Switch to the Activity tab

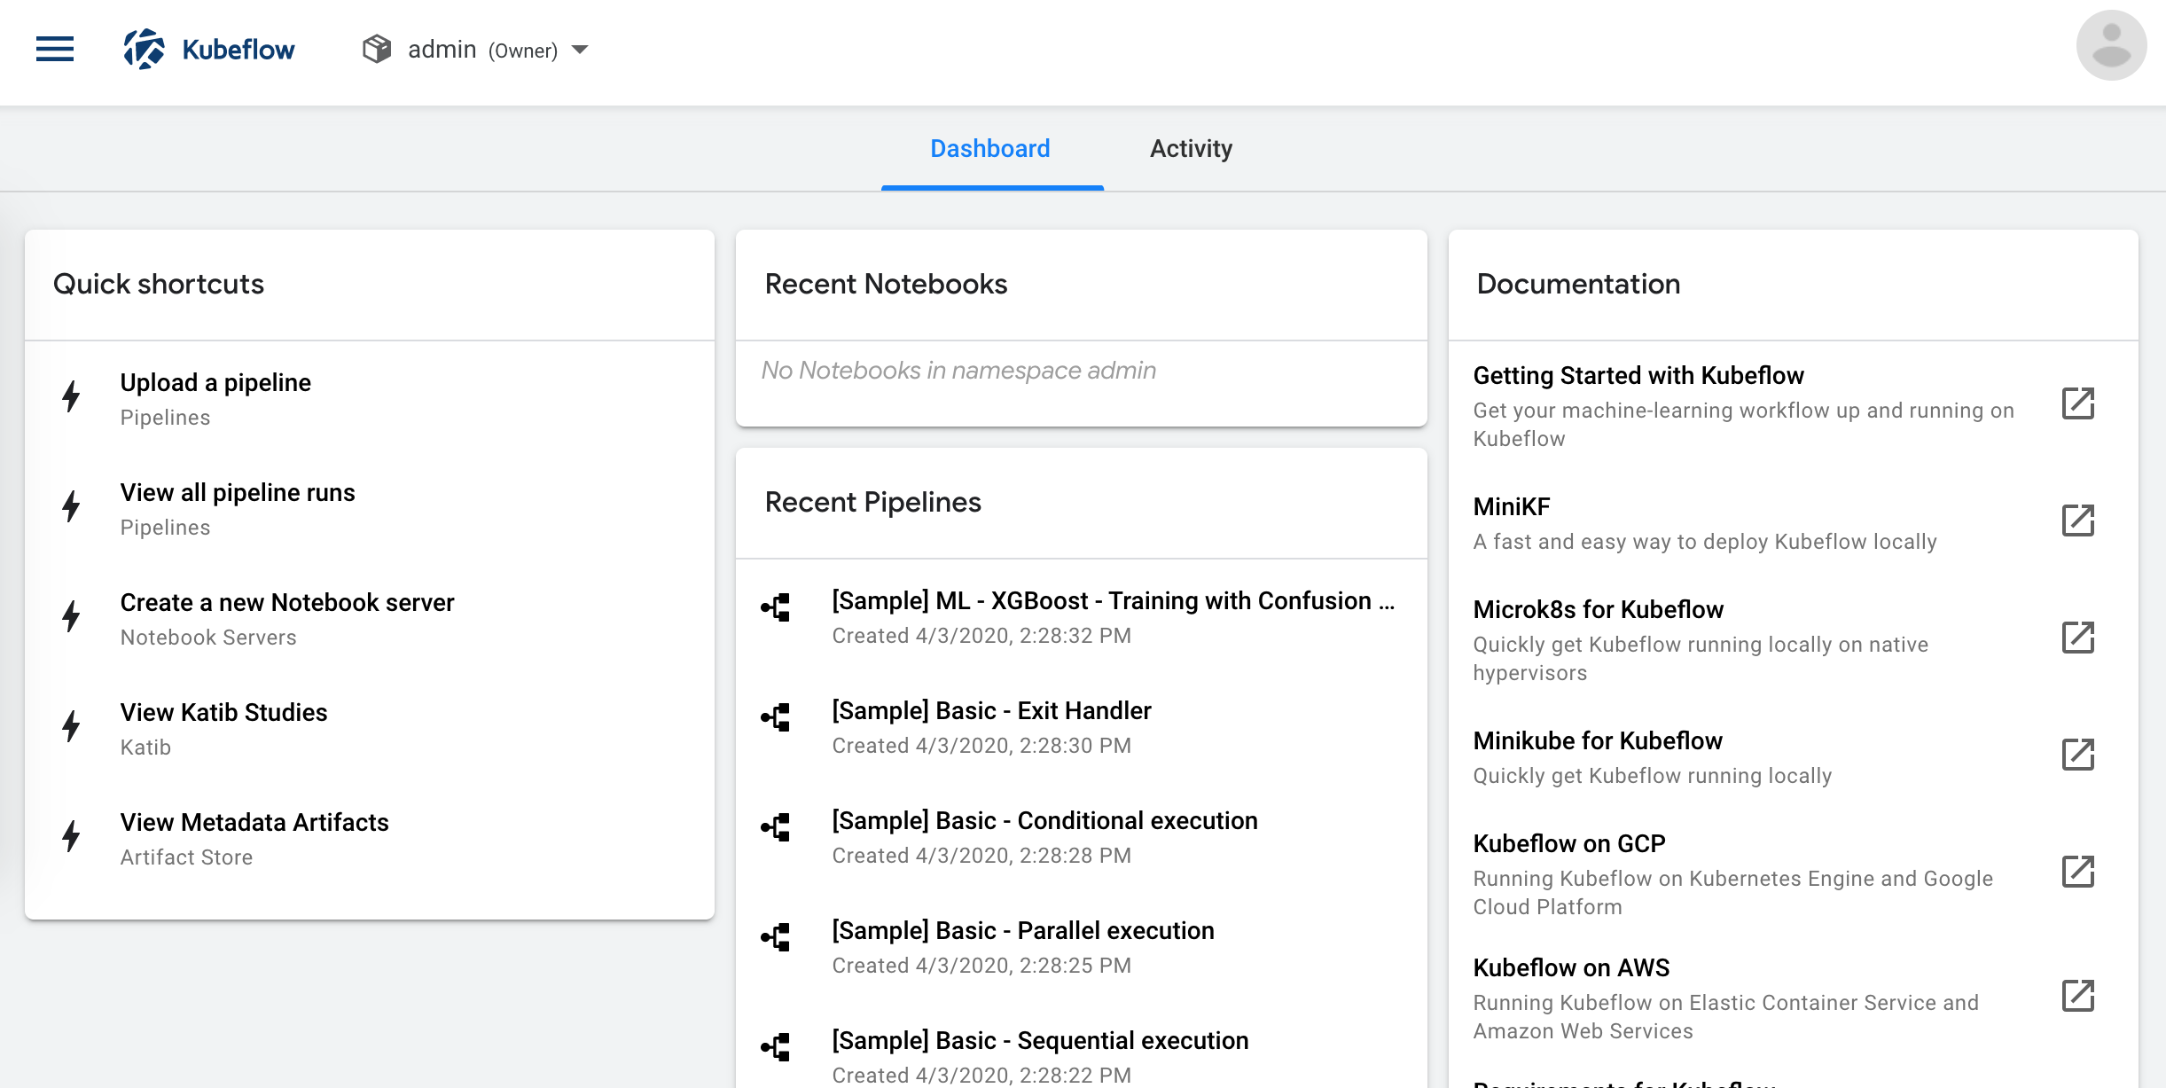pyautogui.click(x=1191, y=148)
